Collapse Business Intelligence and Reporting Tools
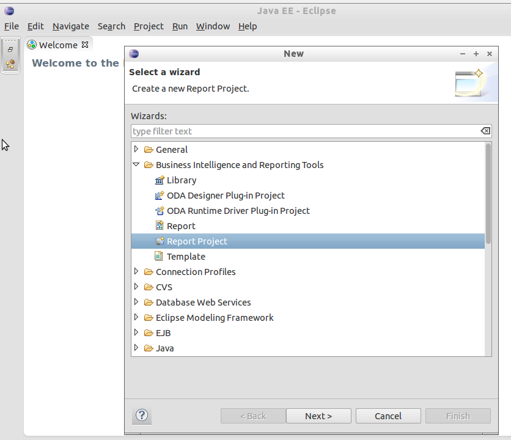Viewport: 511px width, 440px height. pos(136,165)
